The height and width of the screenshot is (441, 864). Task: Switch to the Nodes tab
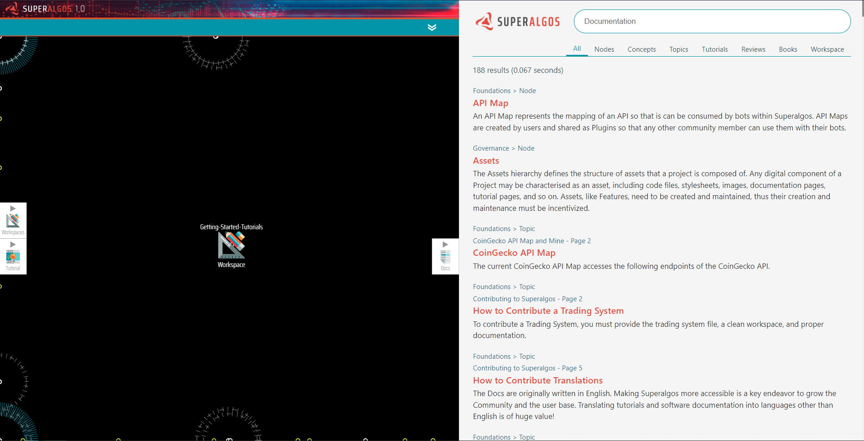tap(604, 49)
